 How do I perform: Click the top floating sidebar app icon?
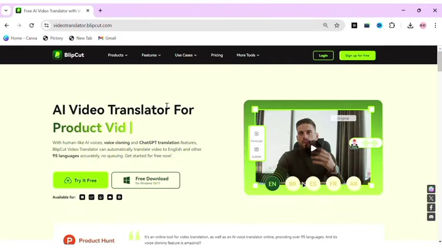(431, 189)
